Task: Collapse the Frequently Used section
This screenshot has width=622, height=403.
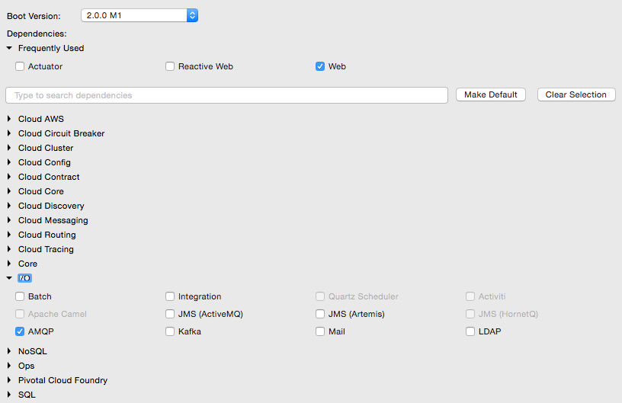Action: point(9,48)
